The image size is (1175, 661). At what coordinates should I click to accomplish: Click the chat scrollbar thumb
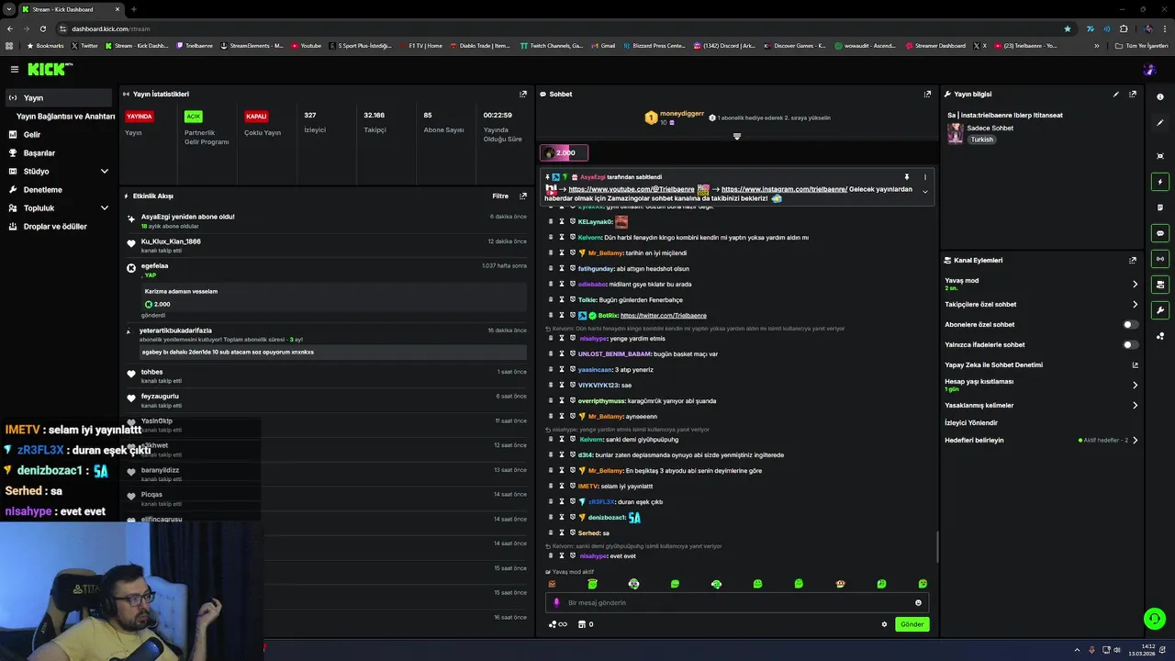point(936,545)
